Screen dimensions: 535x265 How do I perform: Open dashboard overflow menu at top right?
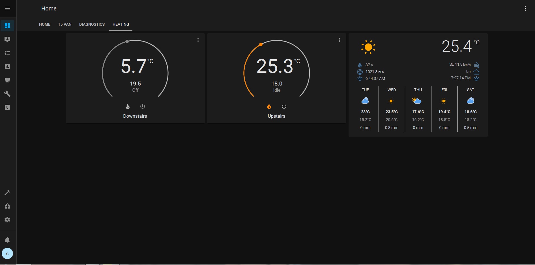click(x=525, y=8)
